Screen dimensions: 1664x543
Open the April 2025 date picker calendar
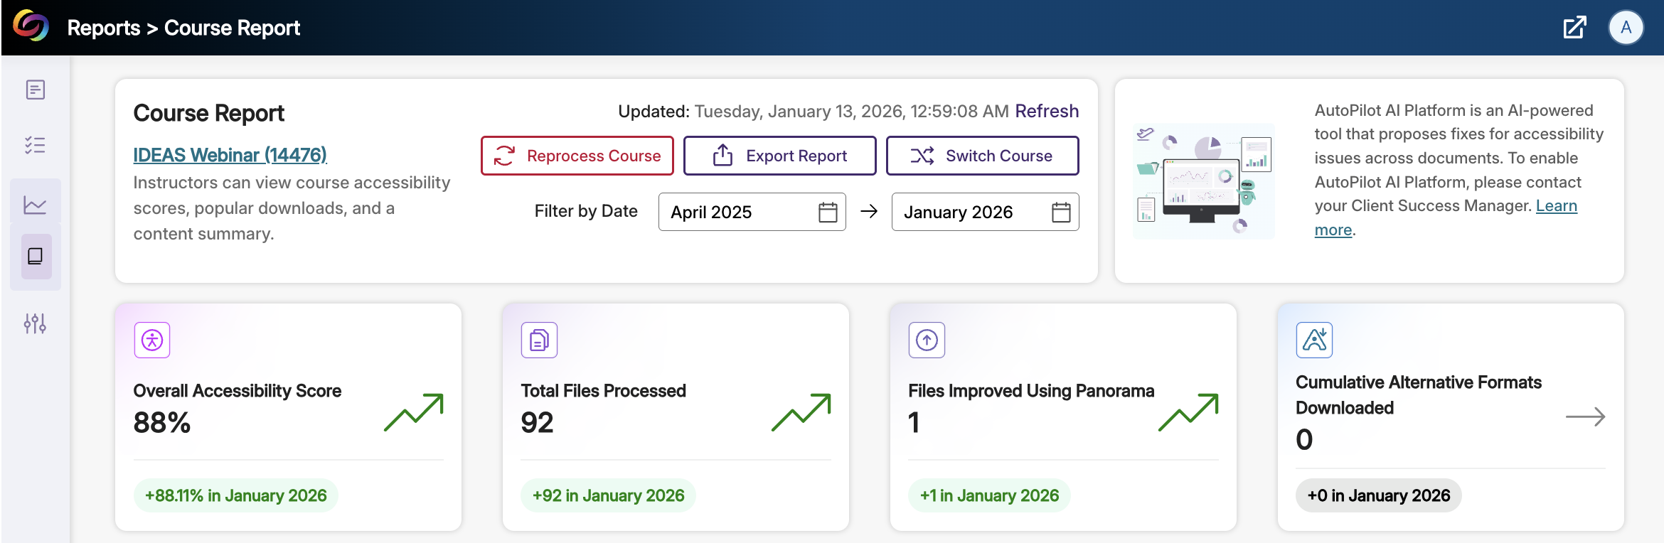pos(826,211)
